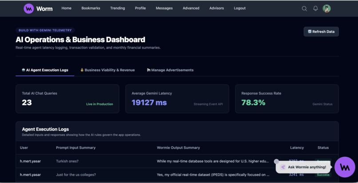This screenshot has height=183, width=358.
Task: Go to Profile in the nav bar
Action: (140, 8)
